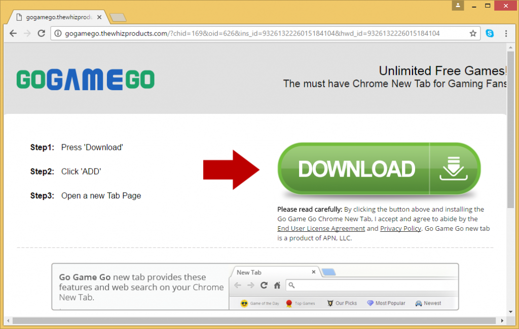Click the 'Please read carefully:' text
Image resolution: width=519 pixels, height=329 pixels.
click(x=310, y=210)
